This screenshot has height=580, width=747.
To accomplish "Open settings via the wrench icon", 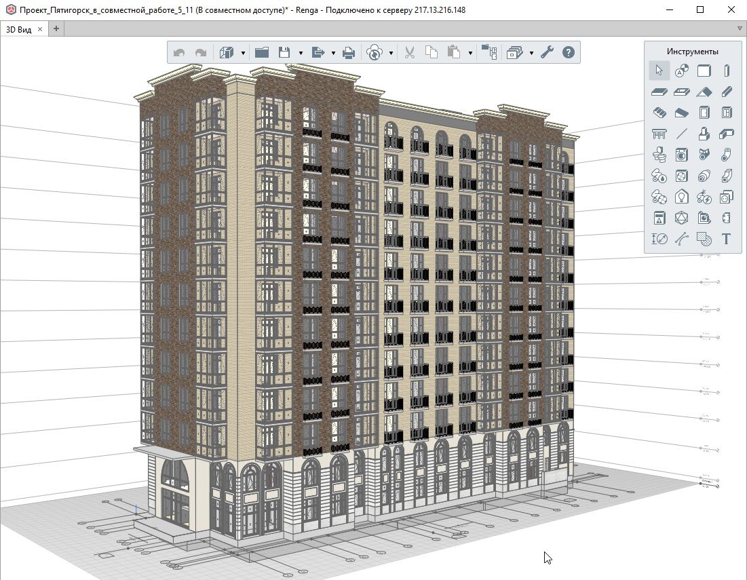I will coord(547,52).
